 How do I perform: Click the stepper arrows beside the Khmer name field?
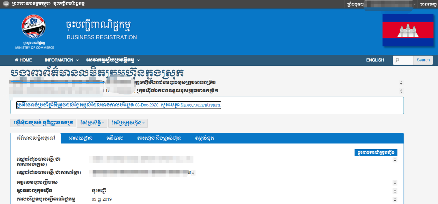(x=193, y=173)
